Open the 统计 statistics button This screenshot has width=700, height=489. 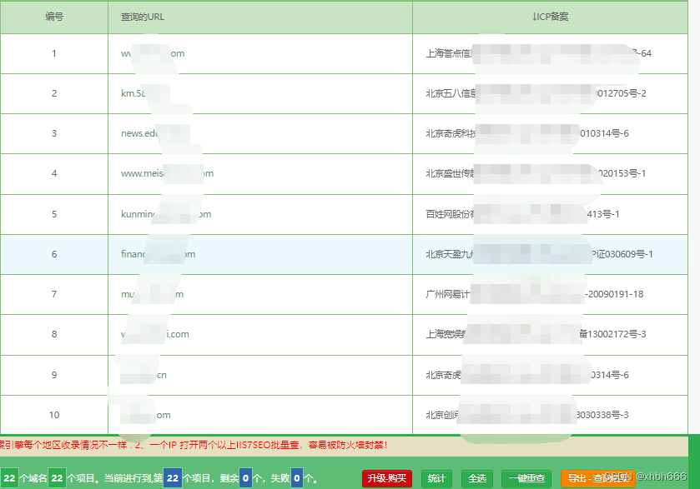[x=436, y=478]
